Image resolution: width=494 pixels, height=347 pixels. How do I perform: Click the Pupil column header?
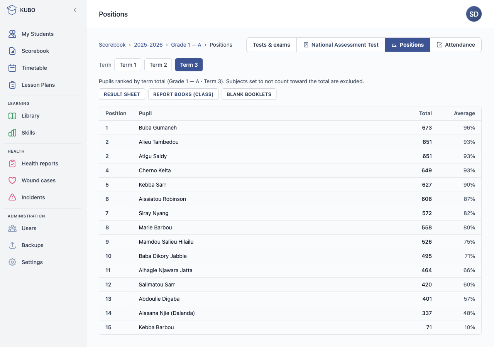coord(145,113)
